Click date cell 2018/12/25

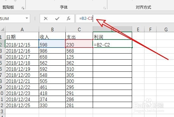22,105
